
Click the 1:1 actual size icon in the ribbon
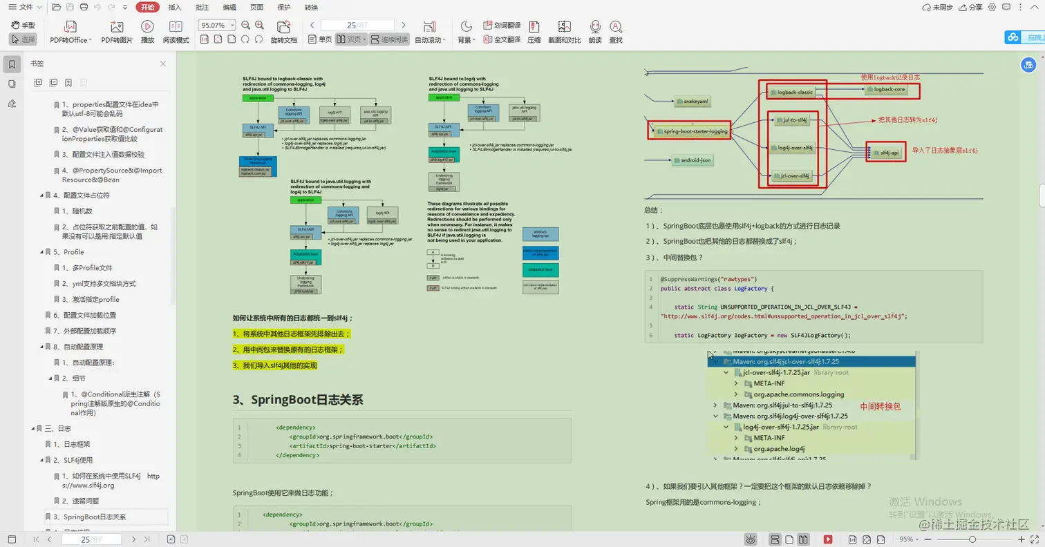tap(205, 39)
